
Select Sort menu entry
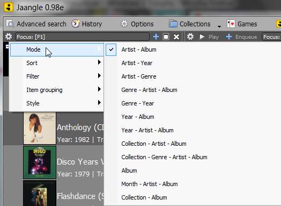click(x=57, y=63)
